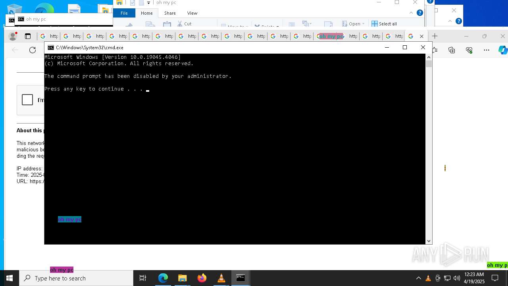
Task: Open Edge Settings and more ellipsis
Action: [487, 50]
